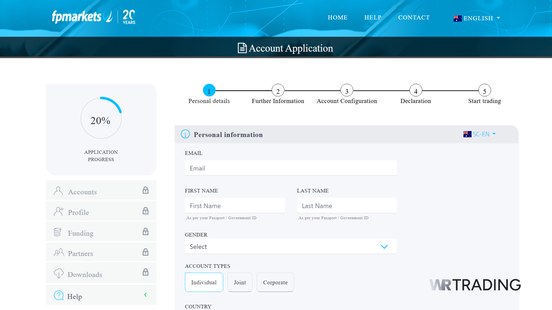552x310 pixels.
Task: Click the 20% application progress circle
Action: coord(101,119)
